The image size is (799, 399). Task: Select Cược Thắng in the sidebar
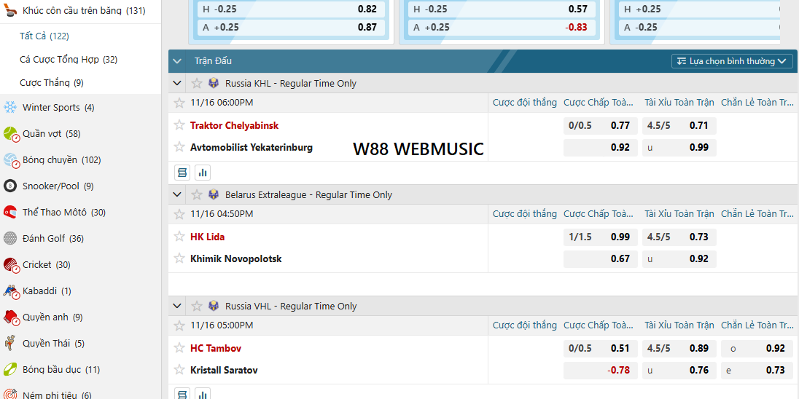point(51,83)
